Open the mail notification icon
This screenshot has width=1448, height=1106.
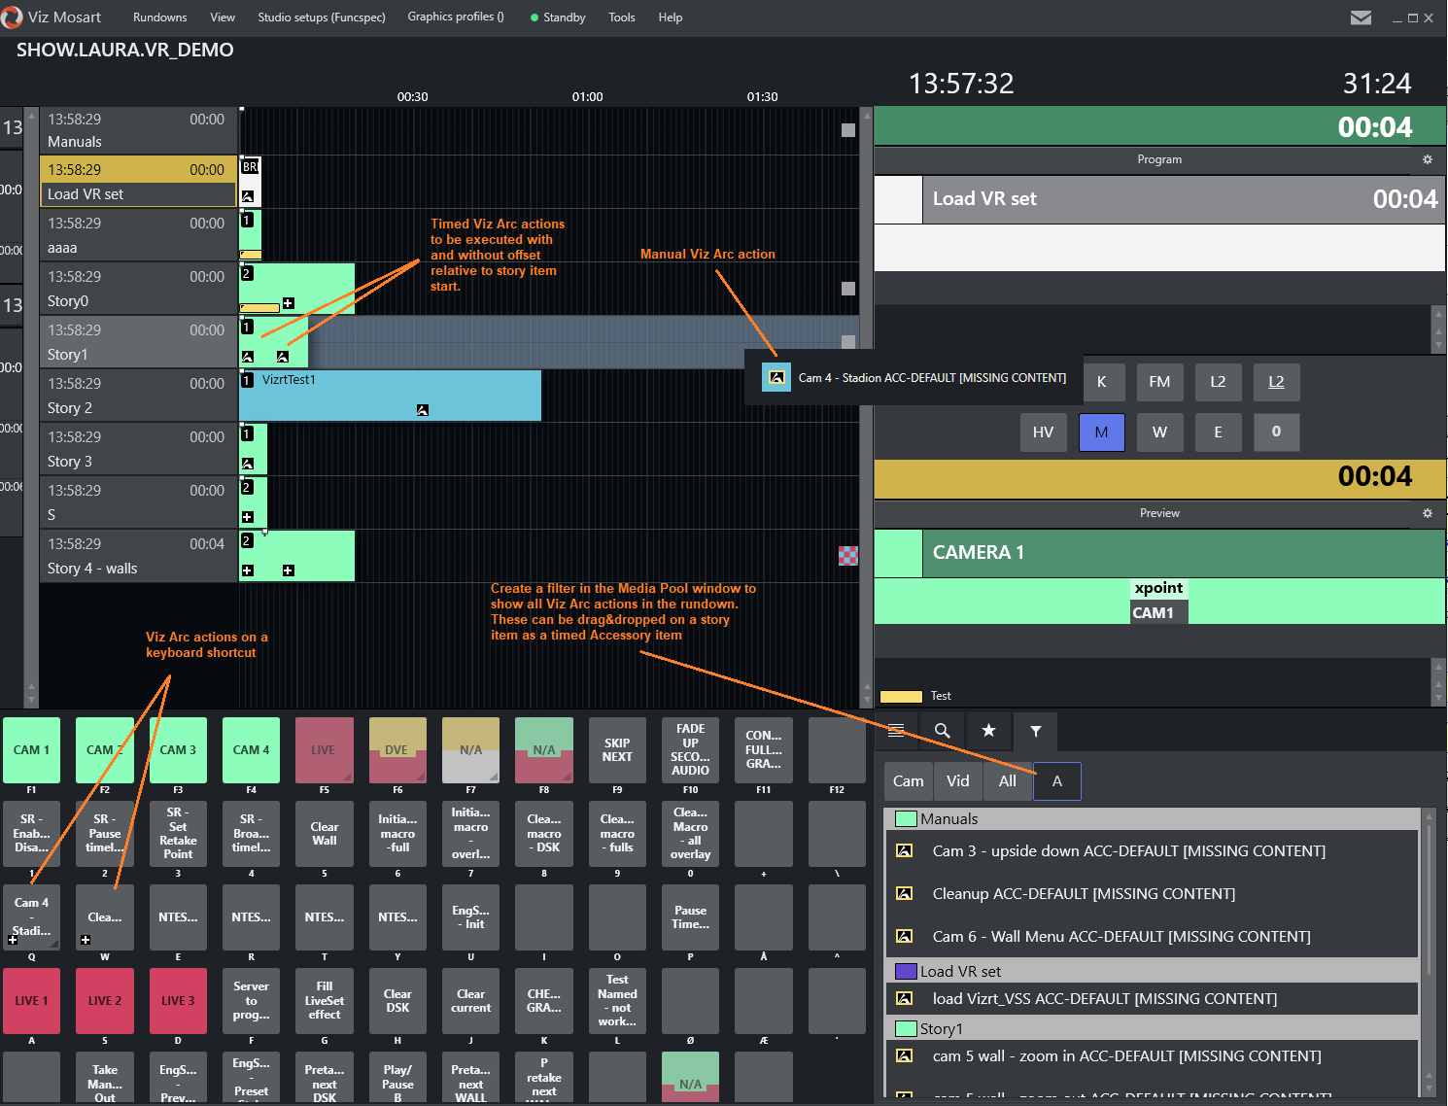1361,17
